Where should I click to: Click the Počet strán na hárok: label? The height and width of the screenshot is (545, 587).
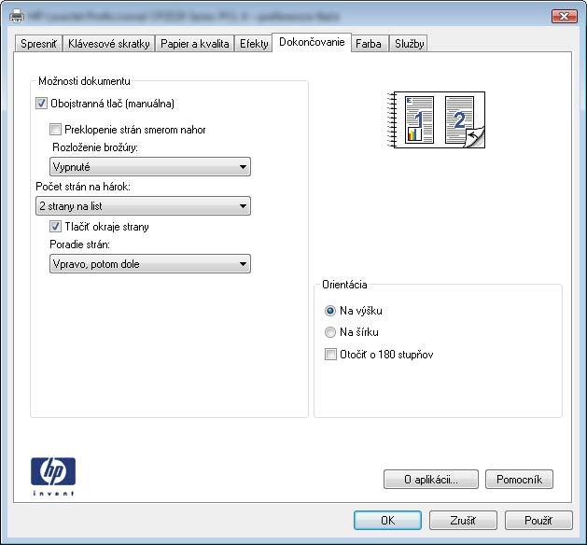point(83,187)
